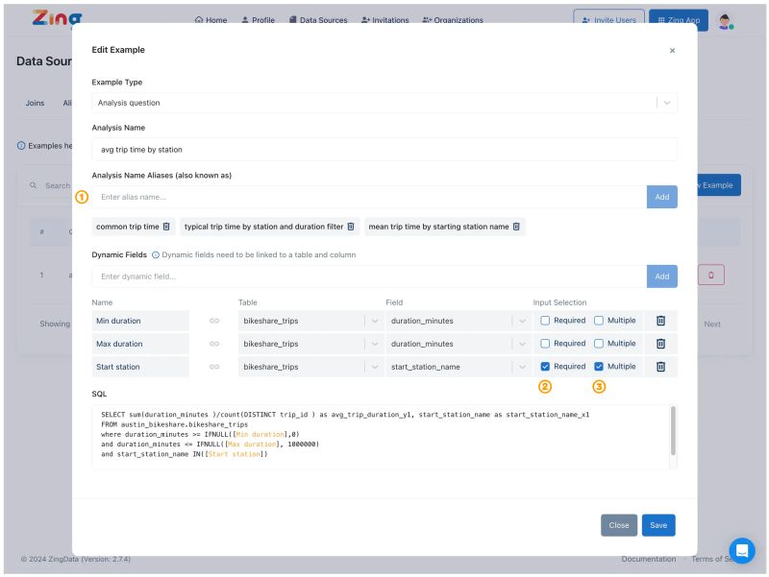Click Next in the background pagination
This screenshot has height=577, width=769.
click(x=712, y=324)
